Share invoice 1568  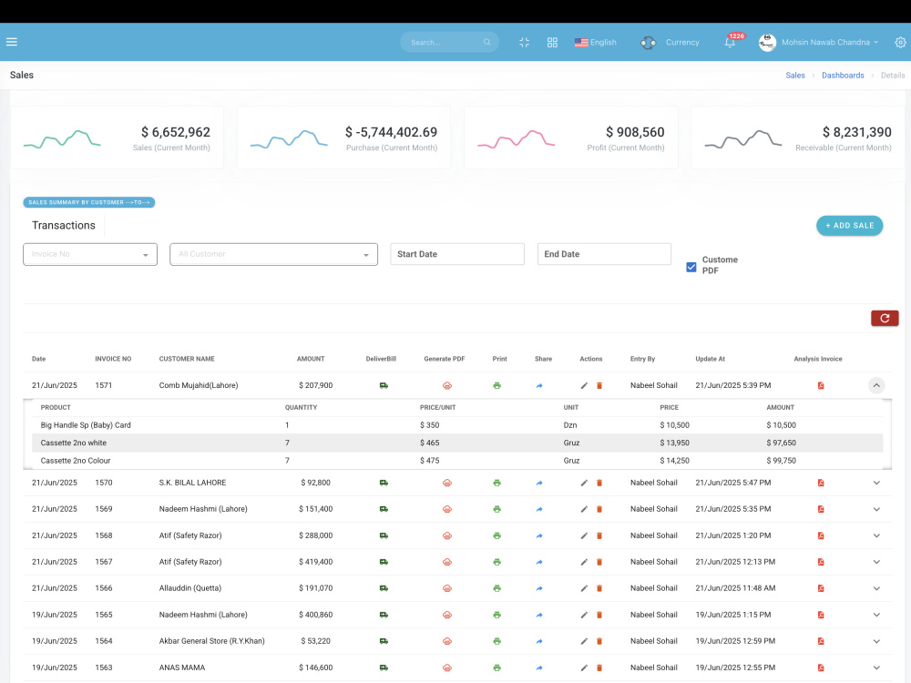(x=539, y=536)
